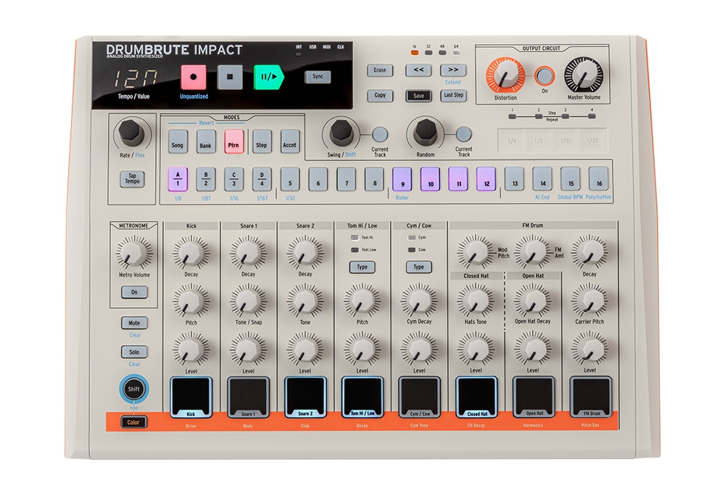Adjust the Kick Decay knob
This screenshot has width=725, height=498.
click(x=191, y=252)
